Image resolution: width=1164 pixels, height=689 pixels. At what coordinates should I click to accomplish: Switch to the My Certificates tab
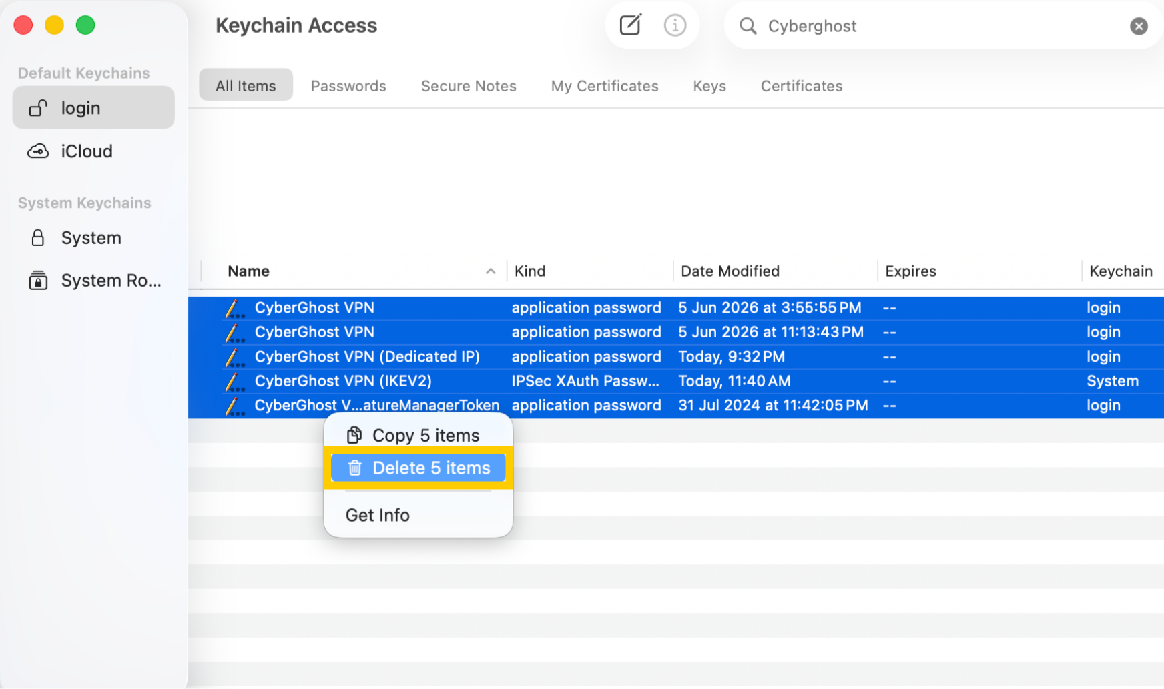click(x=605, y=86)
